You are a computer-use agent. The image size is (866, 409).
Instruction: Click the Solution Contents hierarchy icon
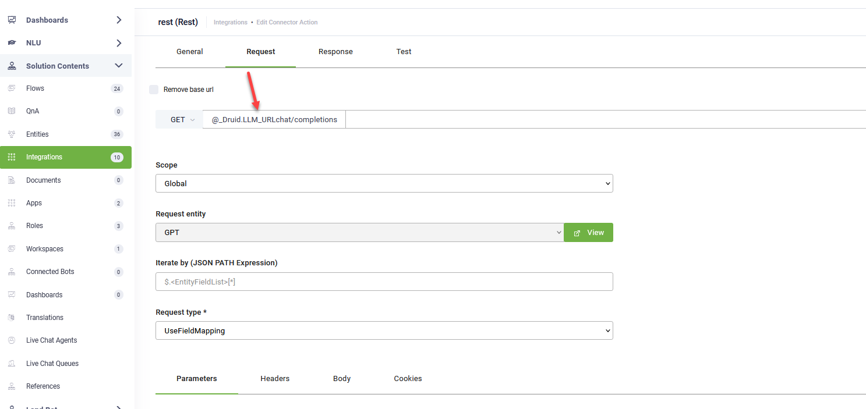[12, 66]
